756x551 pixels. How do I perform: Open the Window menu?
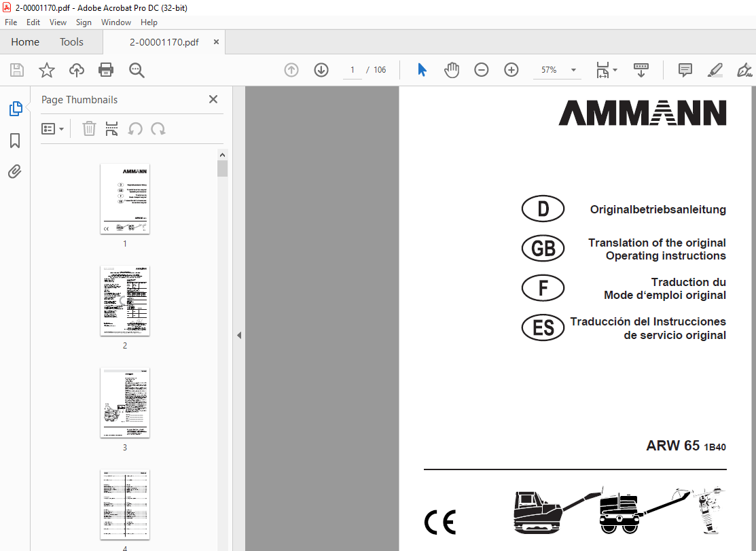pos(115,22)
